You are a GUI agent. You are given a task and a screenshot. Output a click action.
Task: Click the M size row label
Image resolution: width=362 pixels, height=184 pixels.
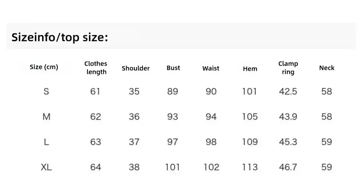(46, 117)
